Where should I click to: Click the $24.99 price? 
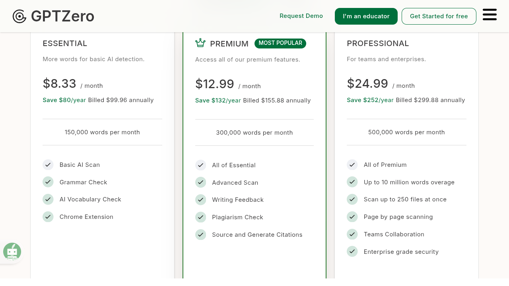point(367,83)
